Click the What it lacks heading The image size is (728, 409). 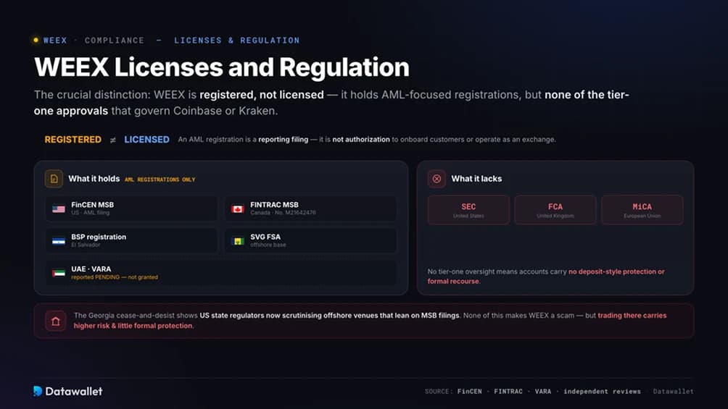[x=476, y=179]
